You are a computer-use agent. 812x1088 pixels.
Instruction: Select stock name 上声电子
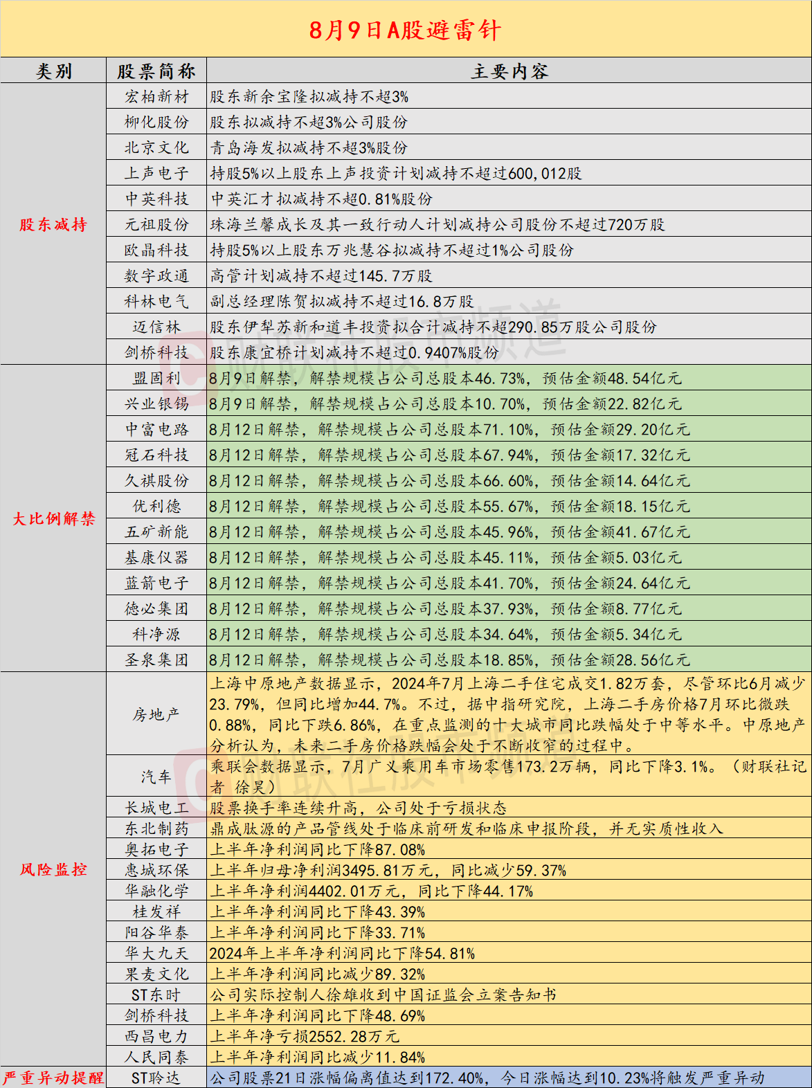click(x=156, y=174)
